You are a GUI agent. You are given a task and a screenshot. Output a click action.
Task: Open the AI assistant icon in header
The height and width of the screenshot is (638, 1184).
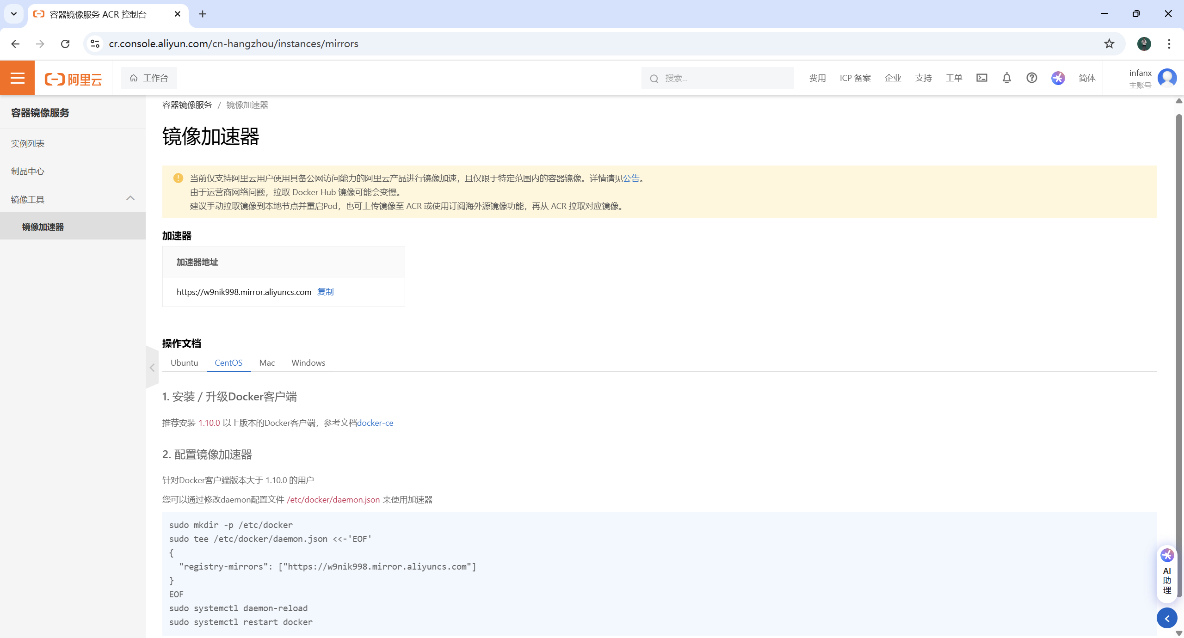pyautogui.click(x=1058, y=78)
